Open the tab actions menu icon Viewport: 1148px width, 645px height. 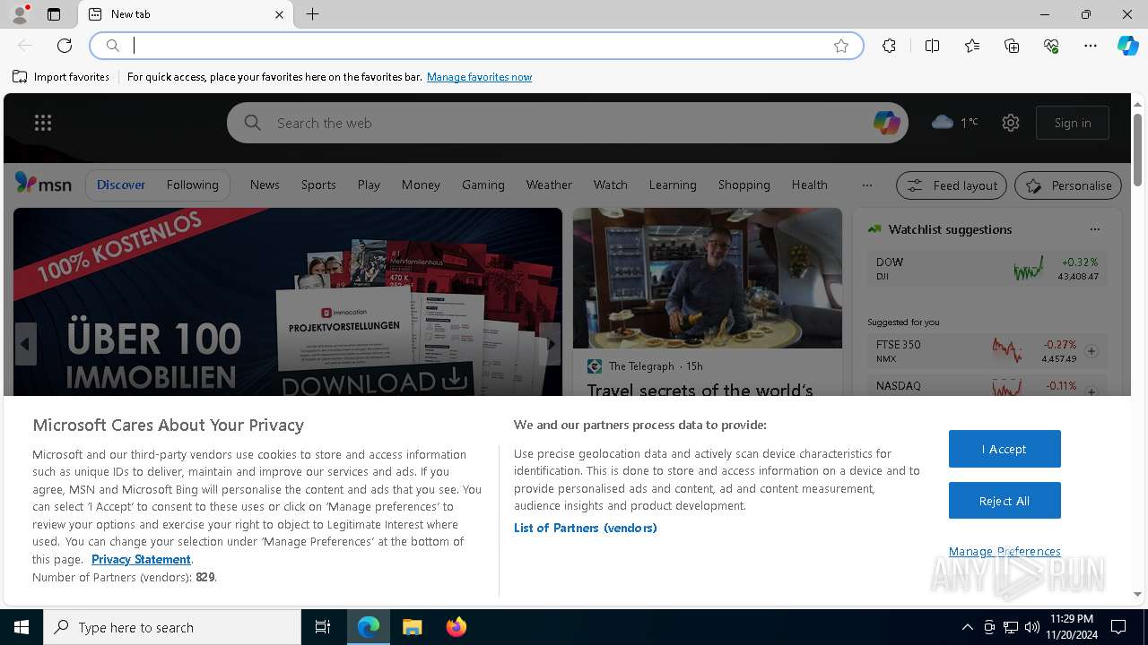(54, 14)
